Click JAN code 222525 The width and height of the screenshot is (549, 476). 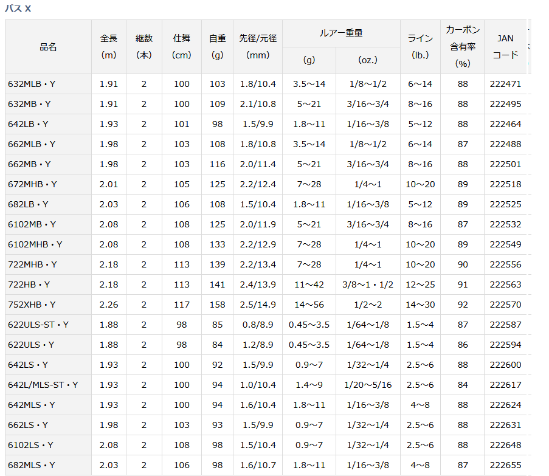pos(506,204)
